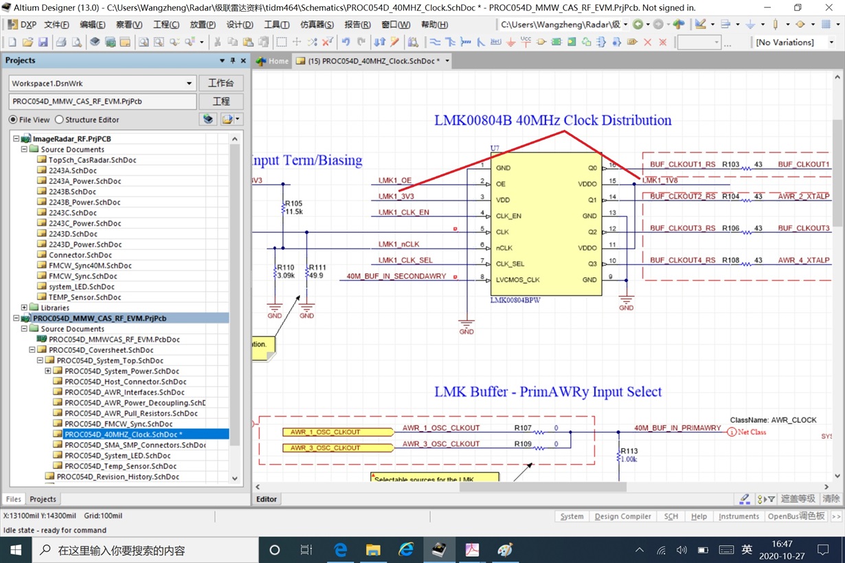Save the schematic with the disk icon
Screen dimensions: 845x563
43,42
